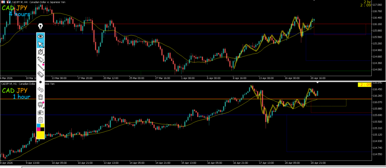
Task: Click the red horizontal line on H1 chart
Action: (151, 99)
